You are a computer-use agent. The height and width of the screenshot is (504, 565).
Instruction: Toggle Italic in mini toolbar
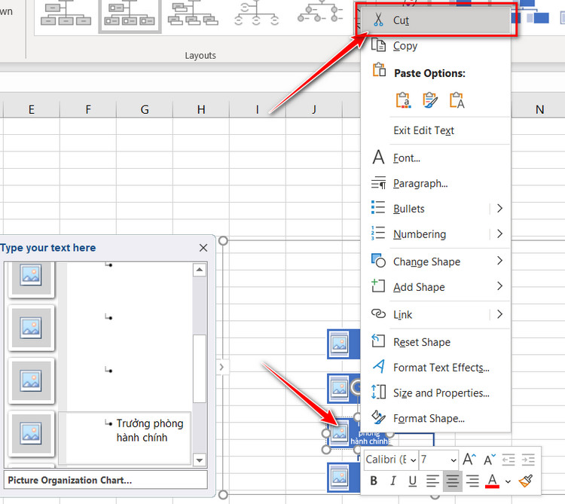pos(393,481)
